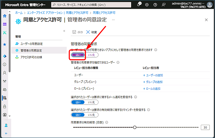Click the circled info icon in sidebar
Image resolution: width=215 pixels, height=138 pixels.
pos(5,64)
